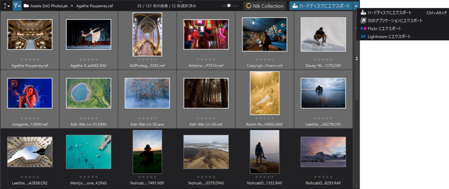
Task: Click the file name Kah-Wai Lin 03.nef
Action: 206,125
